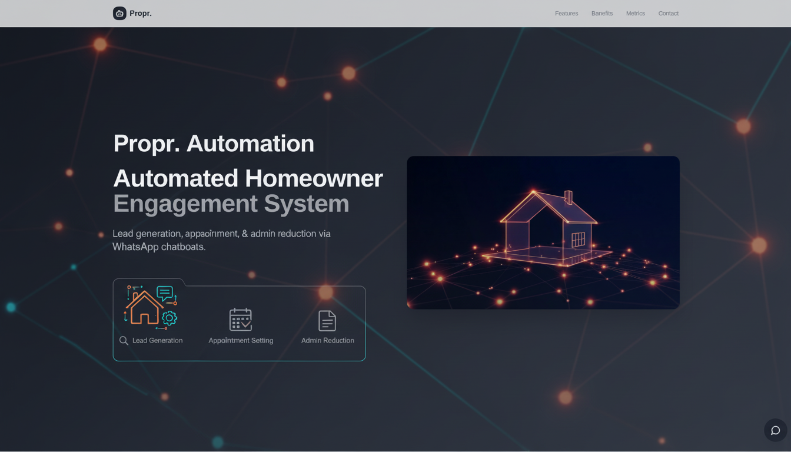Click the house with chat and gear icon
Screen dimensions: 791x452
coord(151,307)
